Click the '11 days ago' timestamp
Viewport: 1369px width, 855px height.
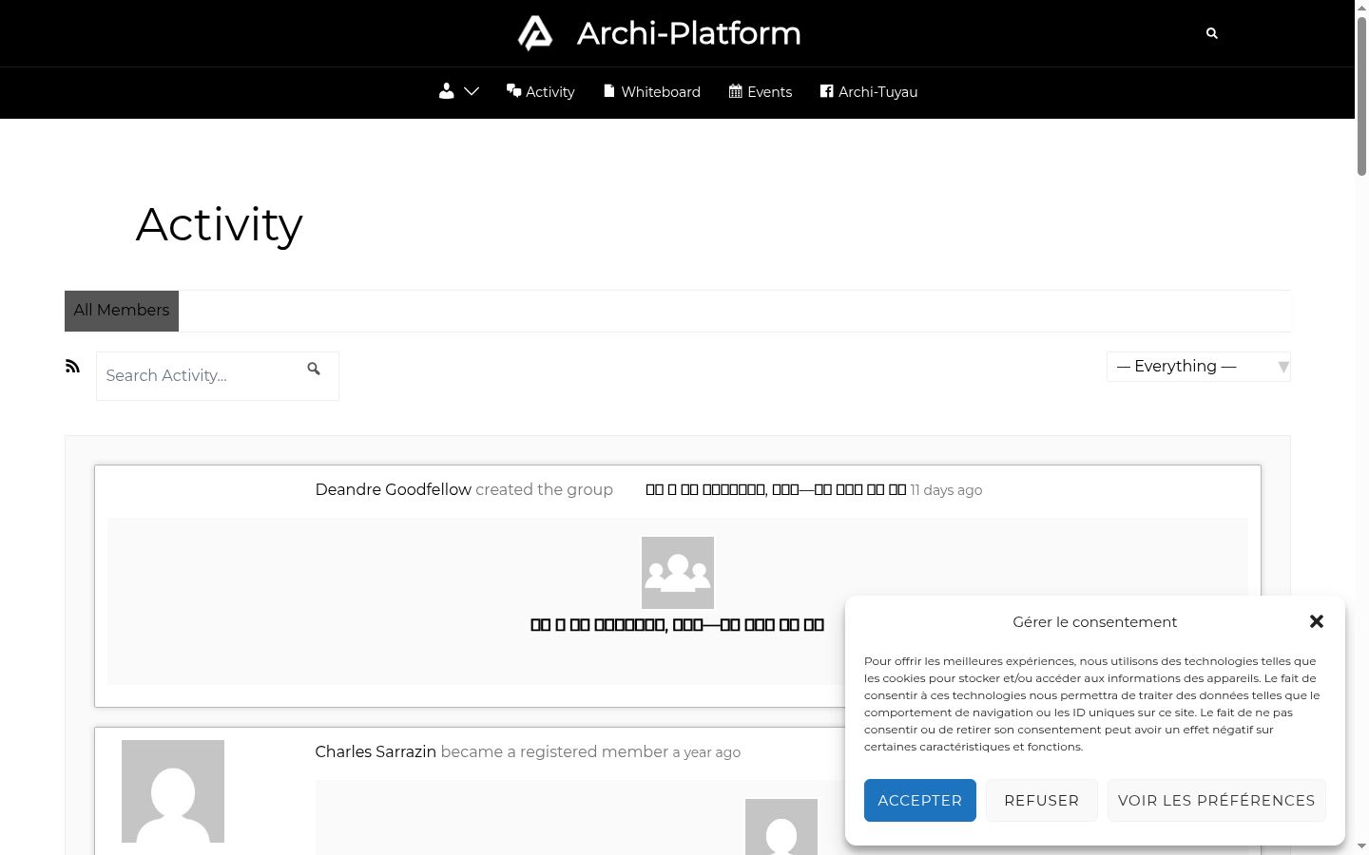point(947,490)
